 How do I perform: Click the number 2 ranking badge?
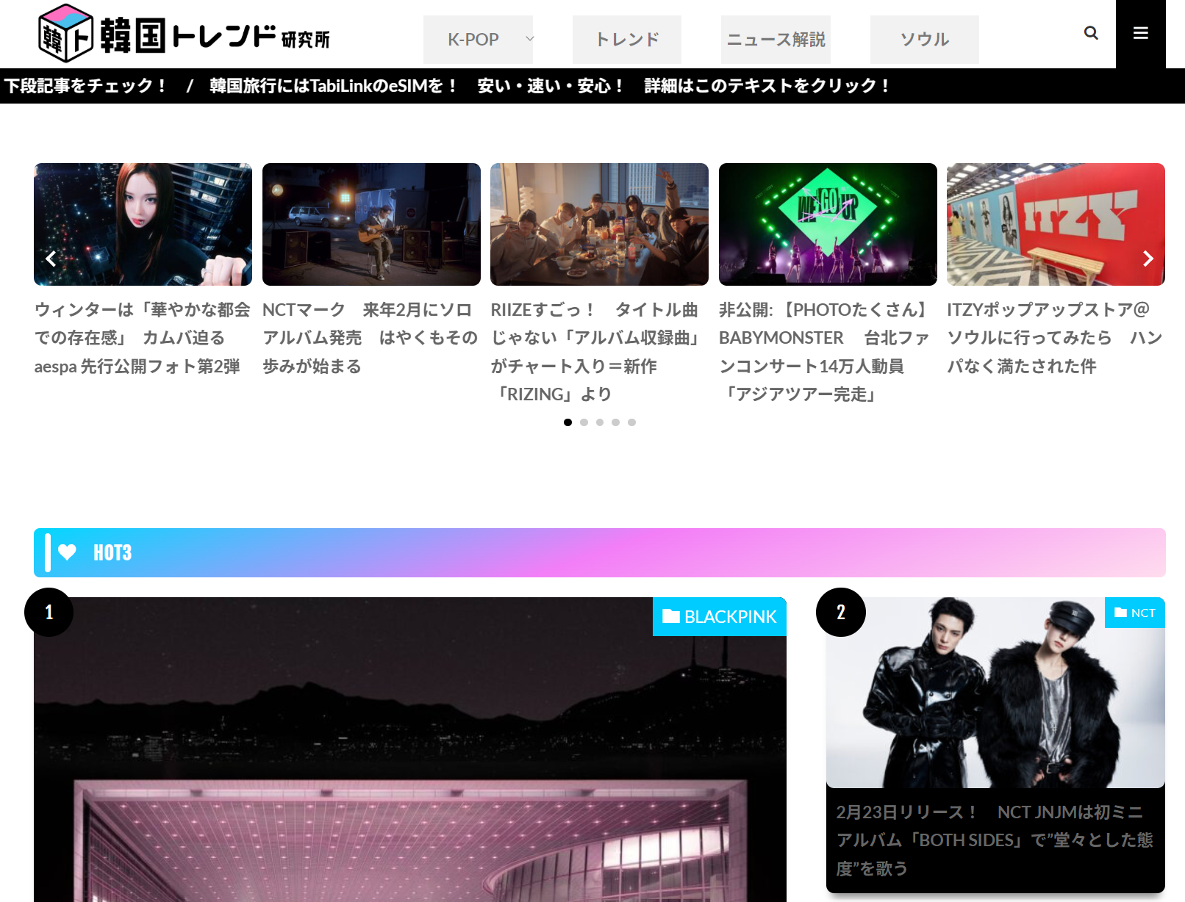tap(840, 612)
